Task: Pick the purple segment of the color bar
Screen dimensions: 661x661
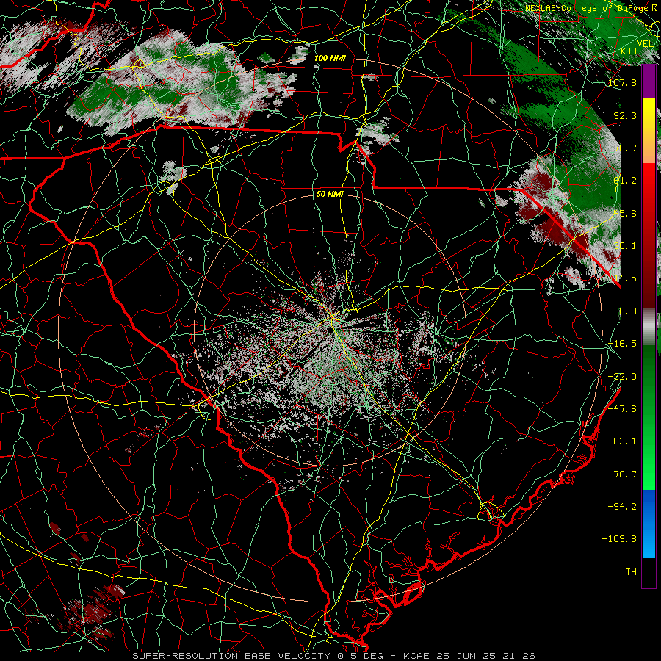Action: click(x=649, y=82)
